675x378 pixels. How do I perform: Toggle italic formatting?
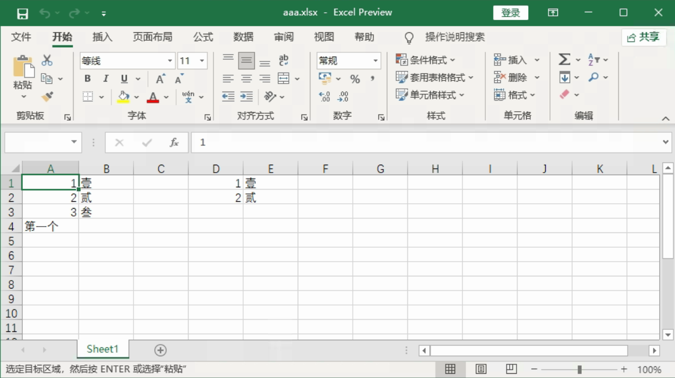click(x=105, y=79)
